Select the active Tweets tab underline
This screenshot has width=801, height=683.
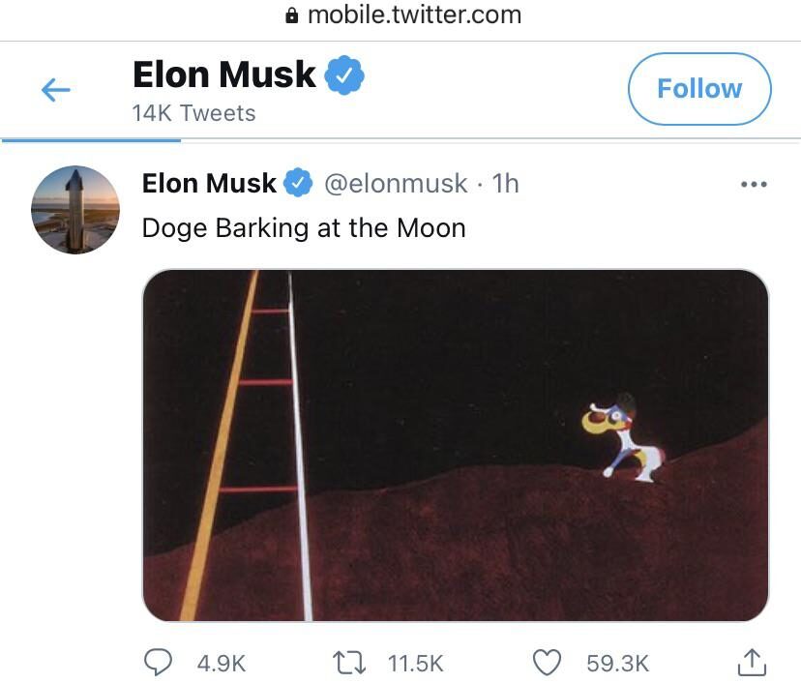(91, 140)
